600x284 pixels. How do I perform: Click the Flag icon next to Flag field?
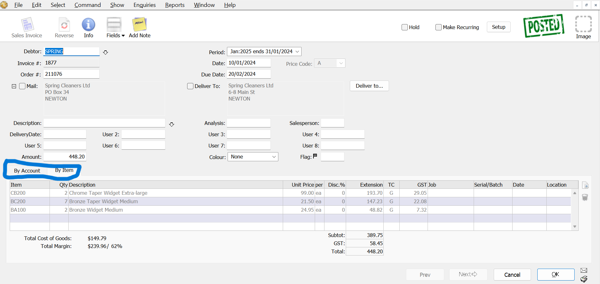[x=315, y=156]
